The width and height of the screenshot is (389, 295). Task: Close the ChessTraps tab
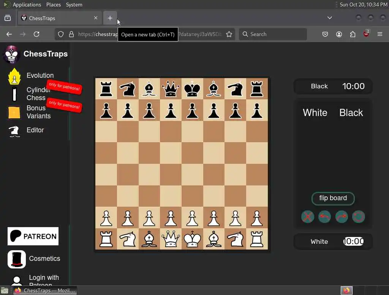(x=96, y=18)
